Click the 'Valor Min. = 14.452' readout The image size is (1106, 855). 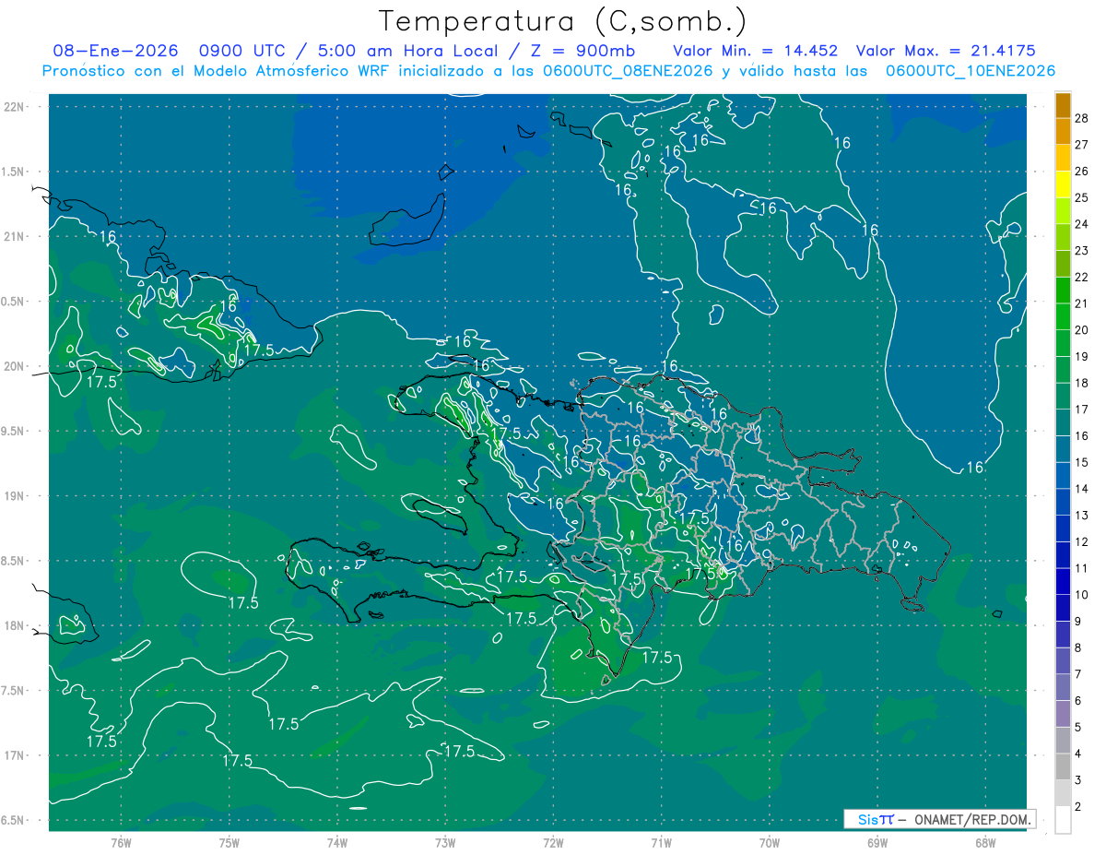pyautogui.click(x=755, y=51)
